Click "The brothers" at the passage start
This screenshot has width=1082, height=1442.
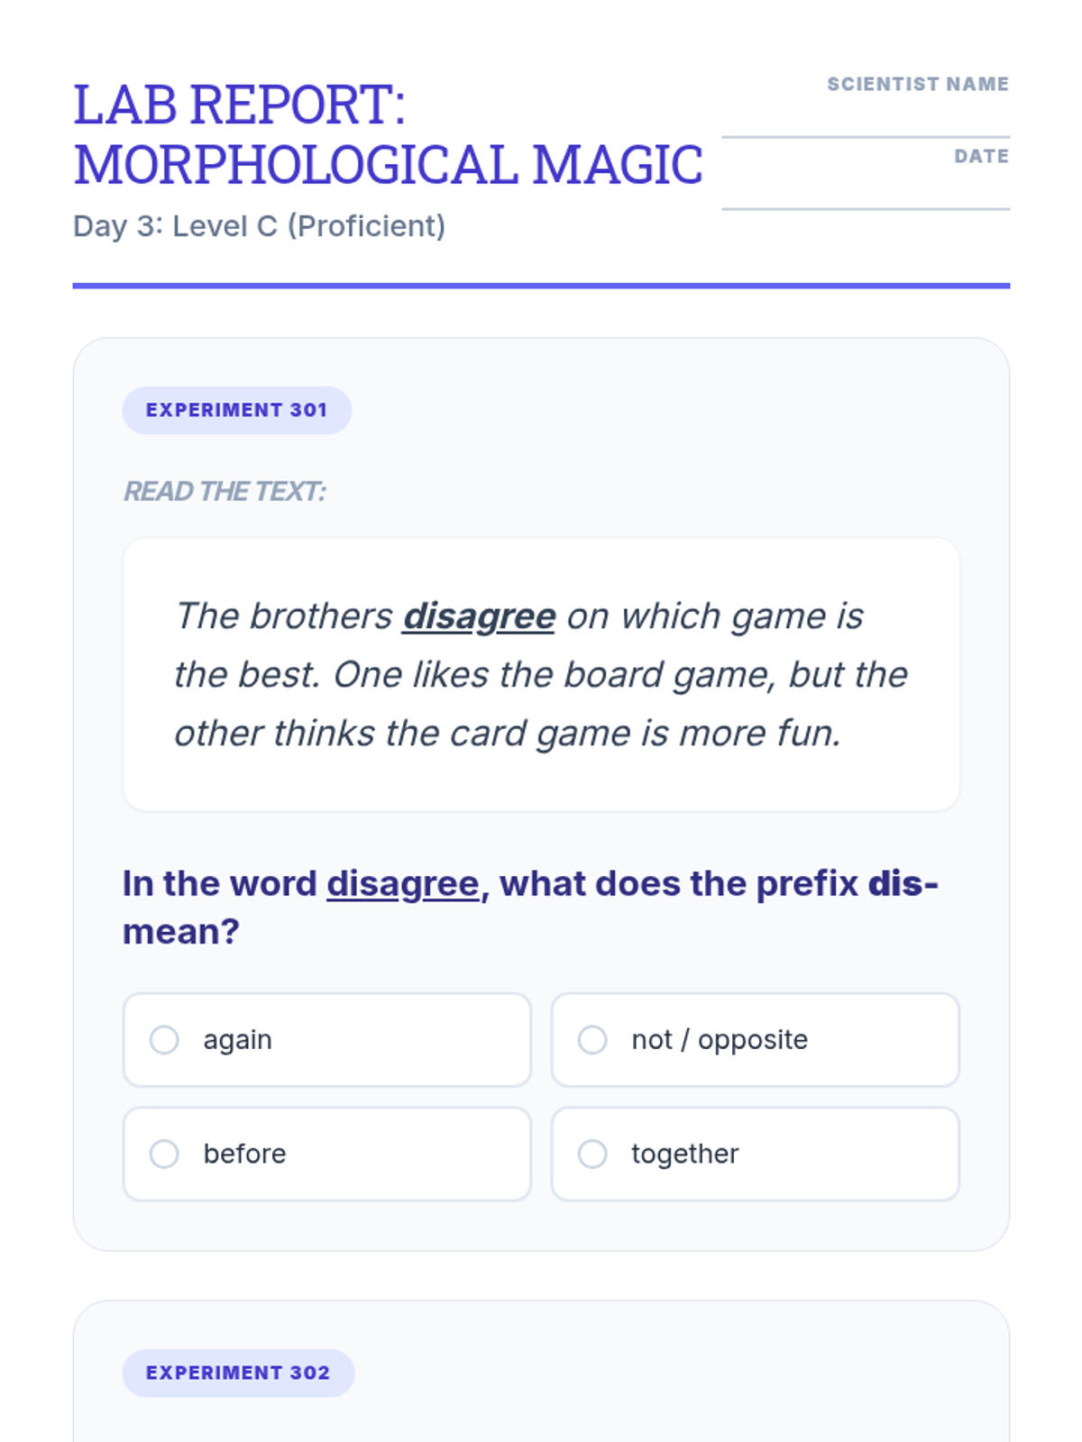click(284, 616)
